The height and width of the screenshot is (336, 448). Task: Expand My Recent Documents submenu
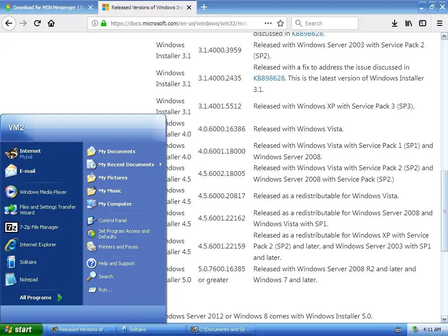tap(124, 164)
